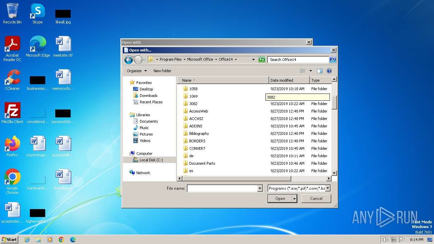Select Libraries in navigation pane
Screen dimensions: 434x244
pyautogui.click(x=143, y=115)
